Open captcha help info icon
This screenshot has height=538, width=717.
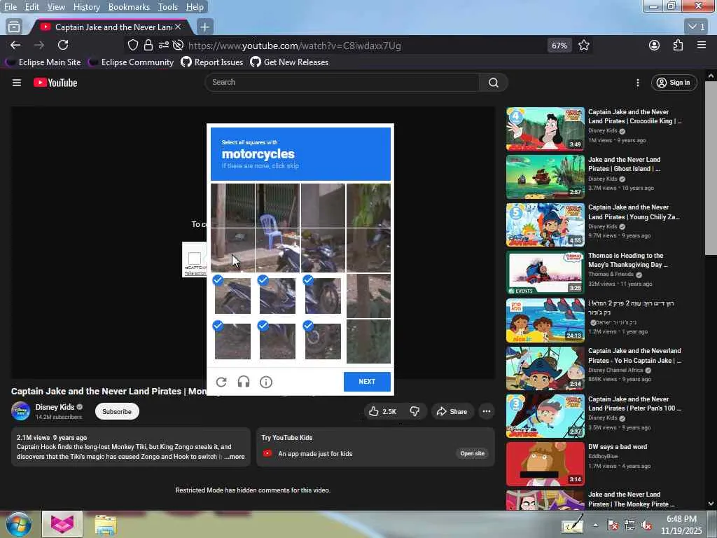click(266, 382)
